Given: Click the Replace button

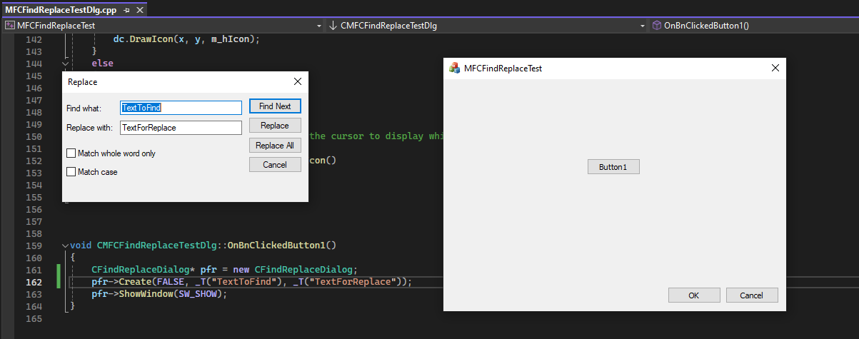Looking at the screenshot, I should [275, 126].
